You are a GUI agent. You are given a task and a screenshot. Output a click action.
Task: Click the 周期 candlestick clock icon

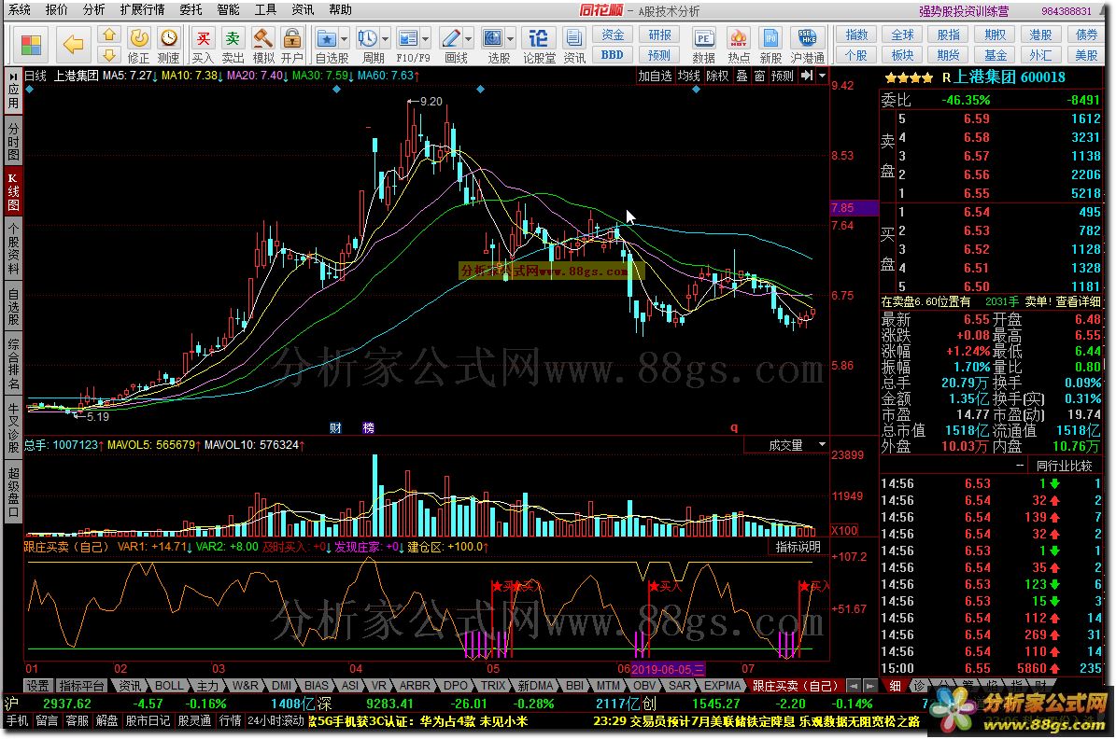click(x=368, y=38)
